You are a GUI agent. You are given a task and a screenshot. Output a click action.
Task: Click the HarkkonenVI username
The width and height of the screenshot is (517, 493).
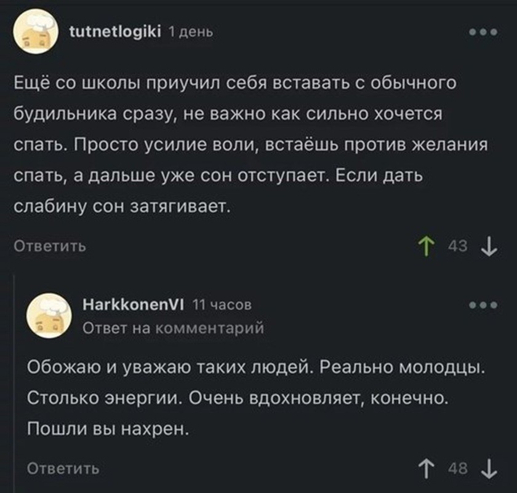click(134, 305)
